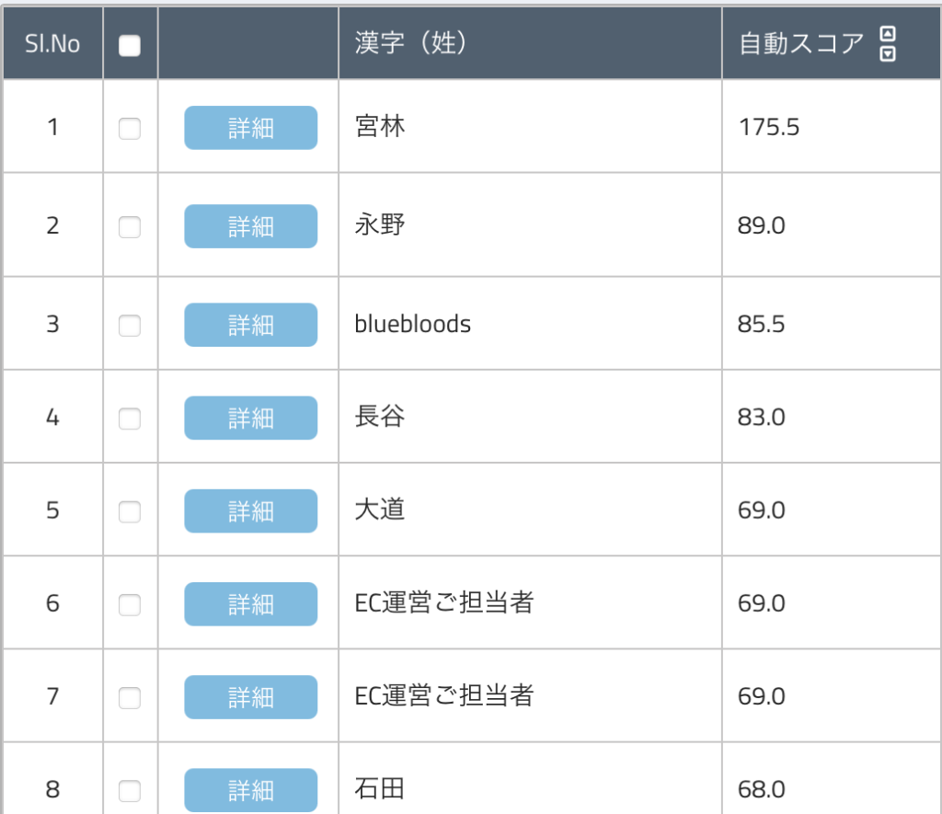Select the 175.5 score cell

[x=769, y=127]
